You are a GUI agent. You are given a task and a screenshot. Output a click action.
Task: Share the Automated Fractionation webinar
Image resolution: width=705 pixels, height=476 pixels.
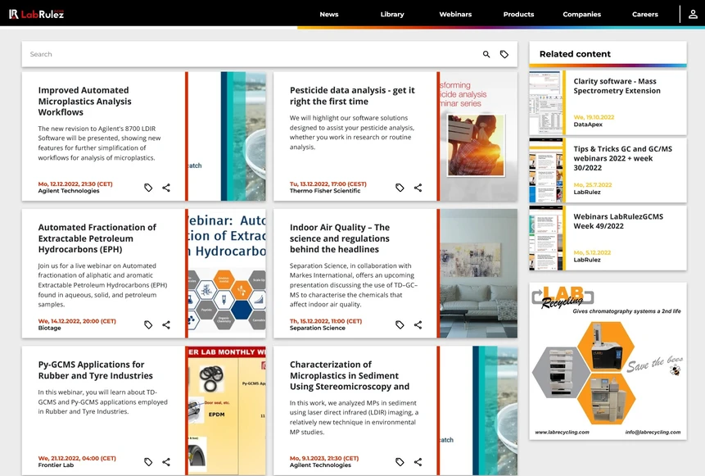pos(166,324)
